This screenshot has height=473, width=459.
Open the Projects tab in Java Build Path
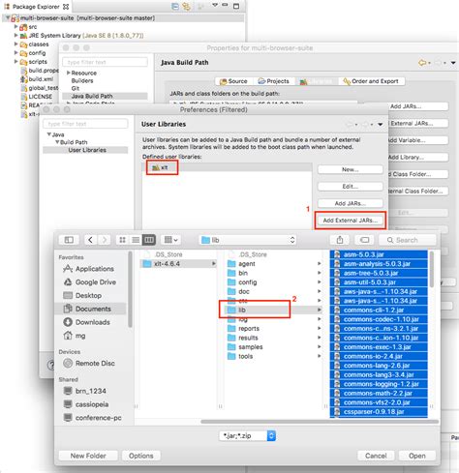tap(274, 81)
